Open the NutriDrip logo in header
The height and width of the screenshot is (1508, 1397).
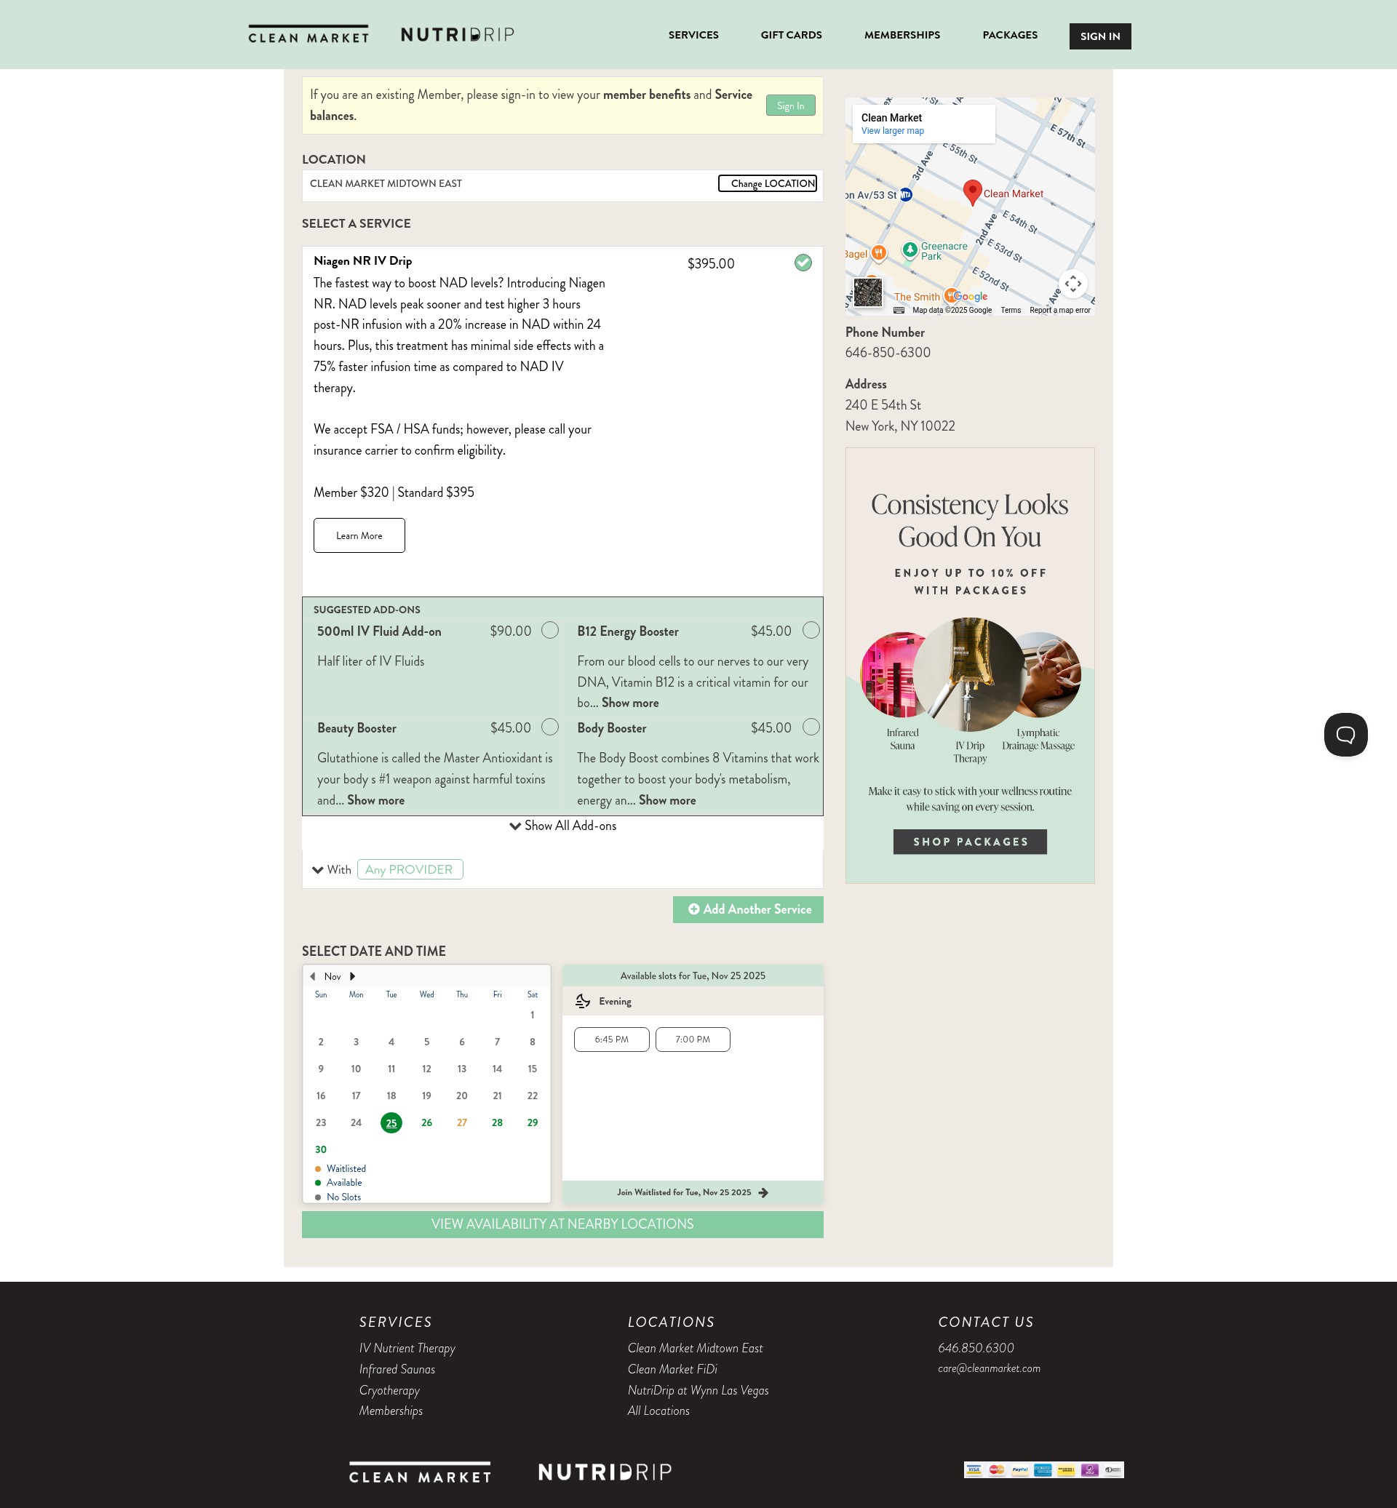(x=458, y=35)
